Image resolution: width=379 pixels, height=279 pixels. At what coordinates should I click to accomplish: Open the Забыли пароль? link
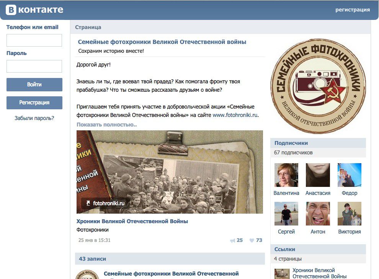pyautogui.click(x=34, y=118)
